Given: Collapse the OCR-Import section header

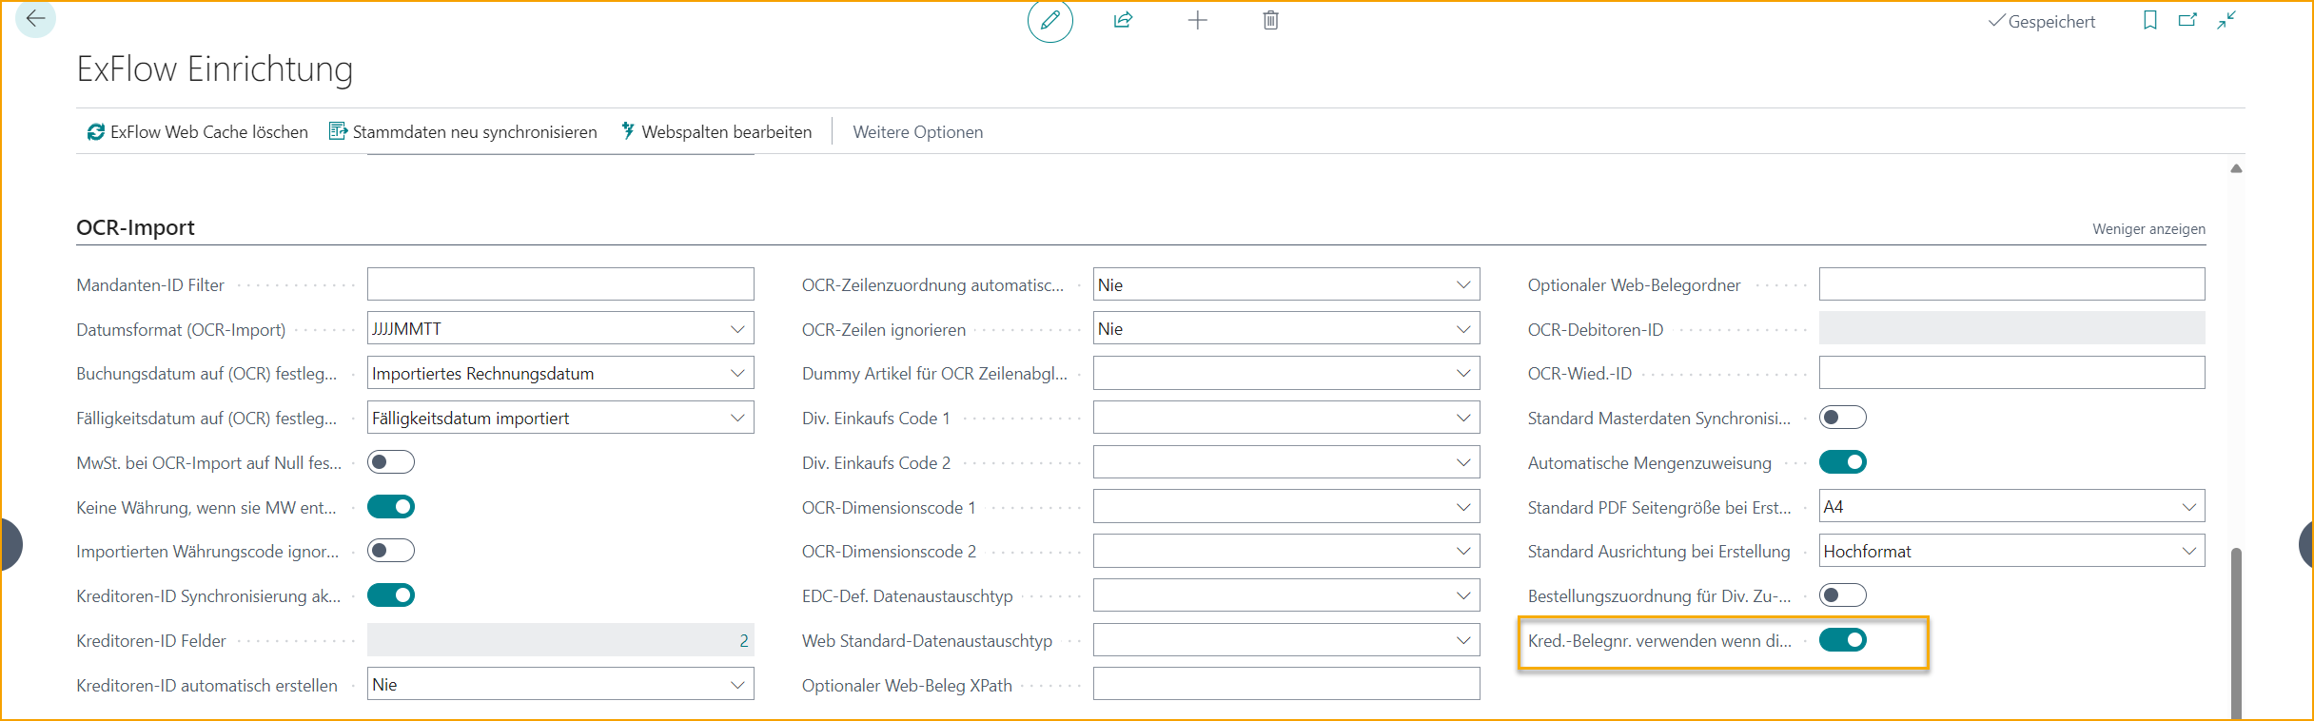Looking at the screenshot, I should click(x=135, y=227).
